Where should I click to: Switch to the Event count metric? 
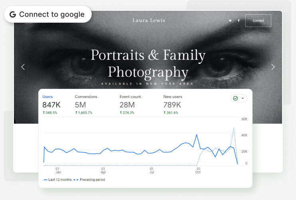[x=130, y=97]
